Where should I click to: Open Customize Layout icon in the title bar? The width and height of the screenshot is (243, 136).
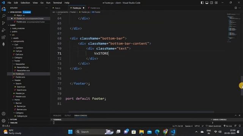tap(216, 3)
